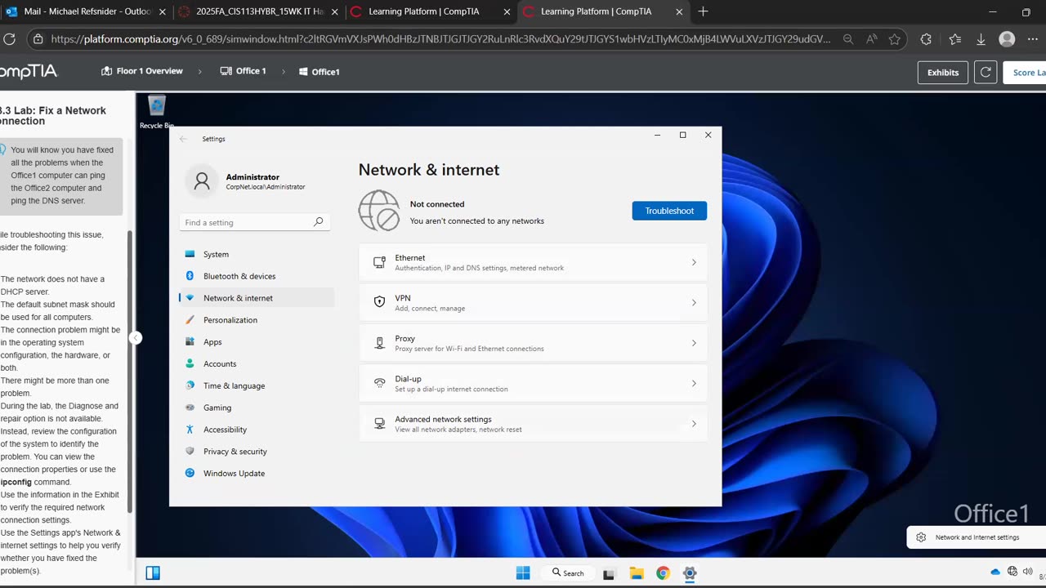Click the read aloud icon in address bar
This screenshot has width=1046, height=588.
871,39
